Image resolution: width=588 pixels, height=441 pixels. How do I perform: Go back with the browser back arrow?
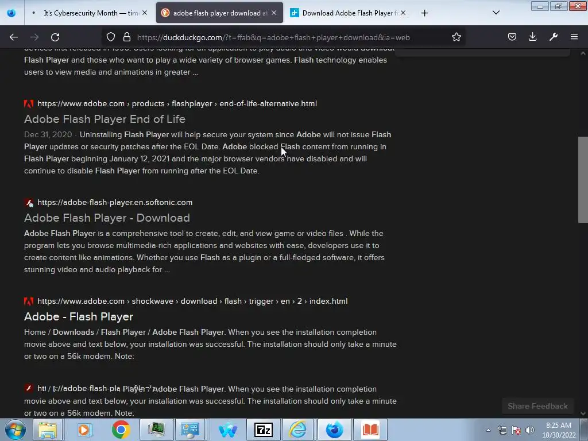point(14,37)
